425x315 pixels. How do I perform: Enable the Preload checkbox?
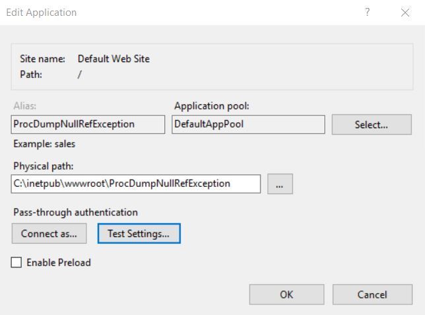click(x=16, y=263)
